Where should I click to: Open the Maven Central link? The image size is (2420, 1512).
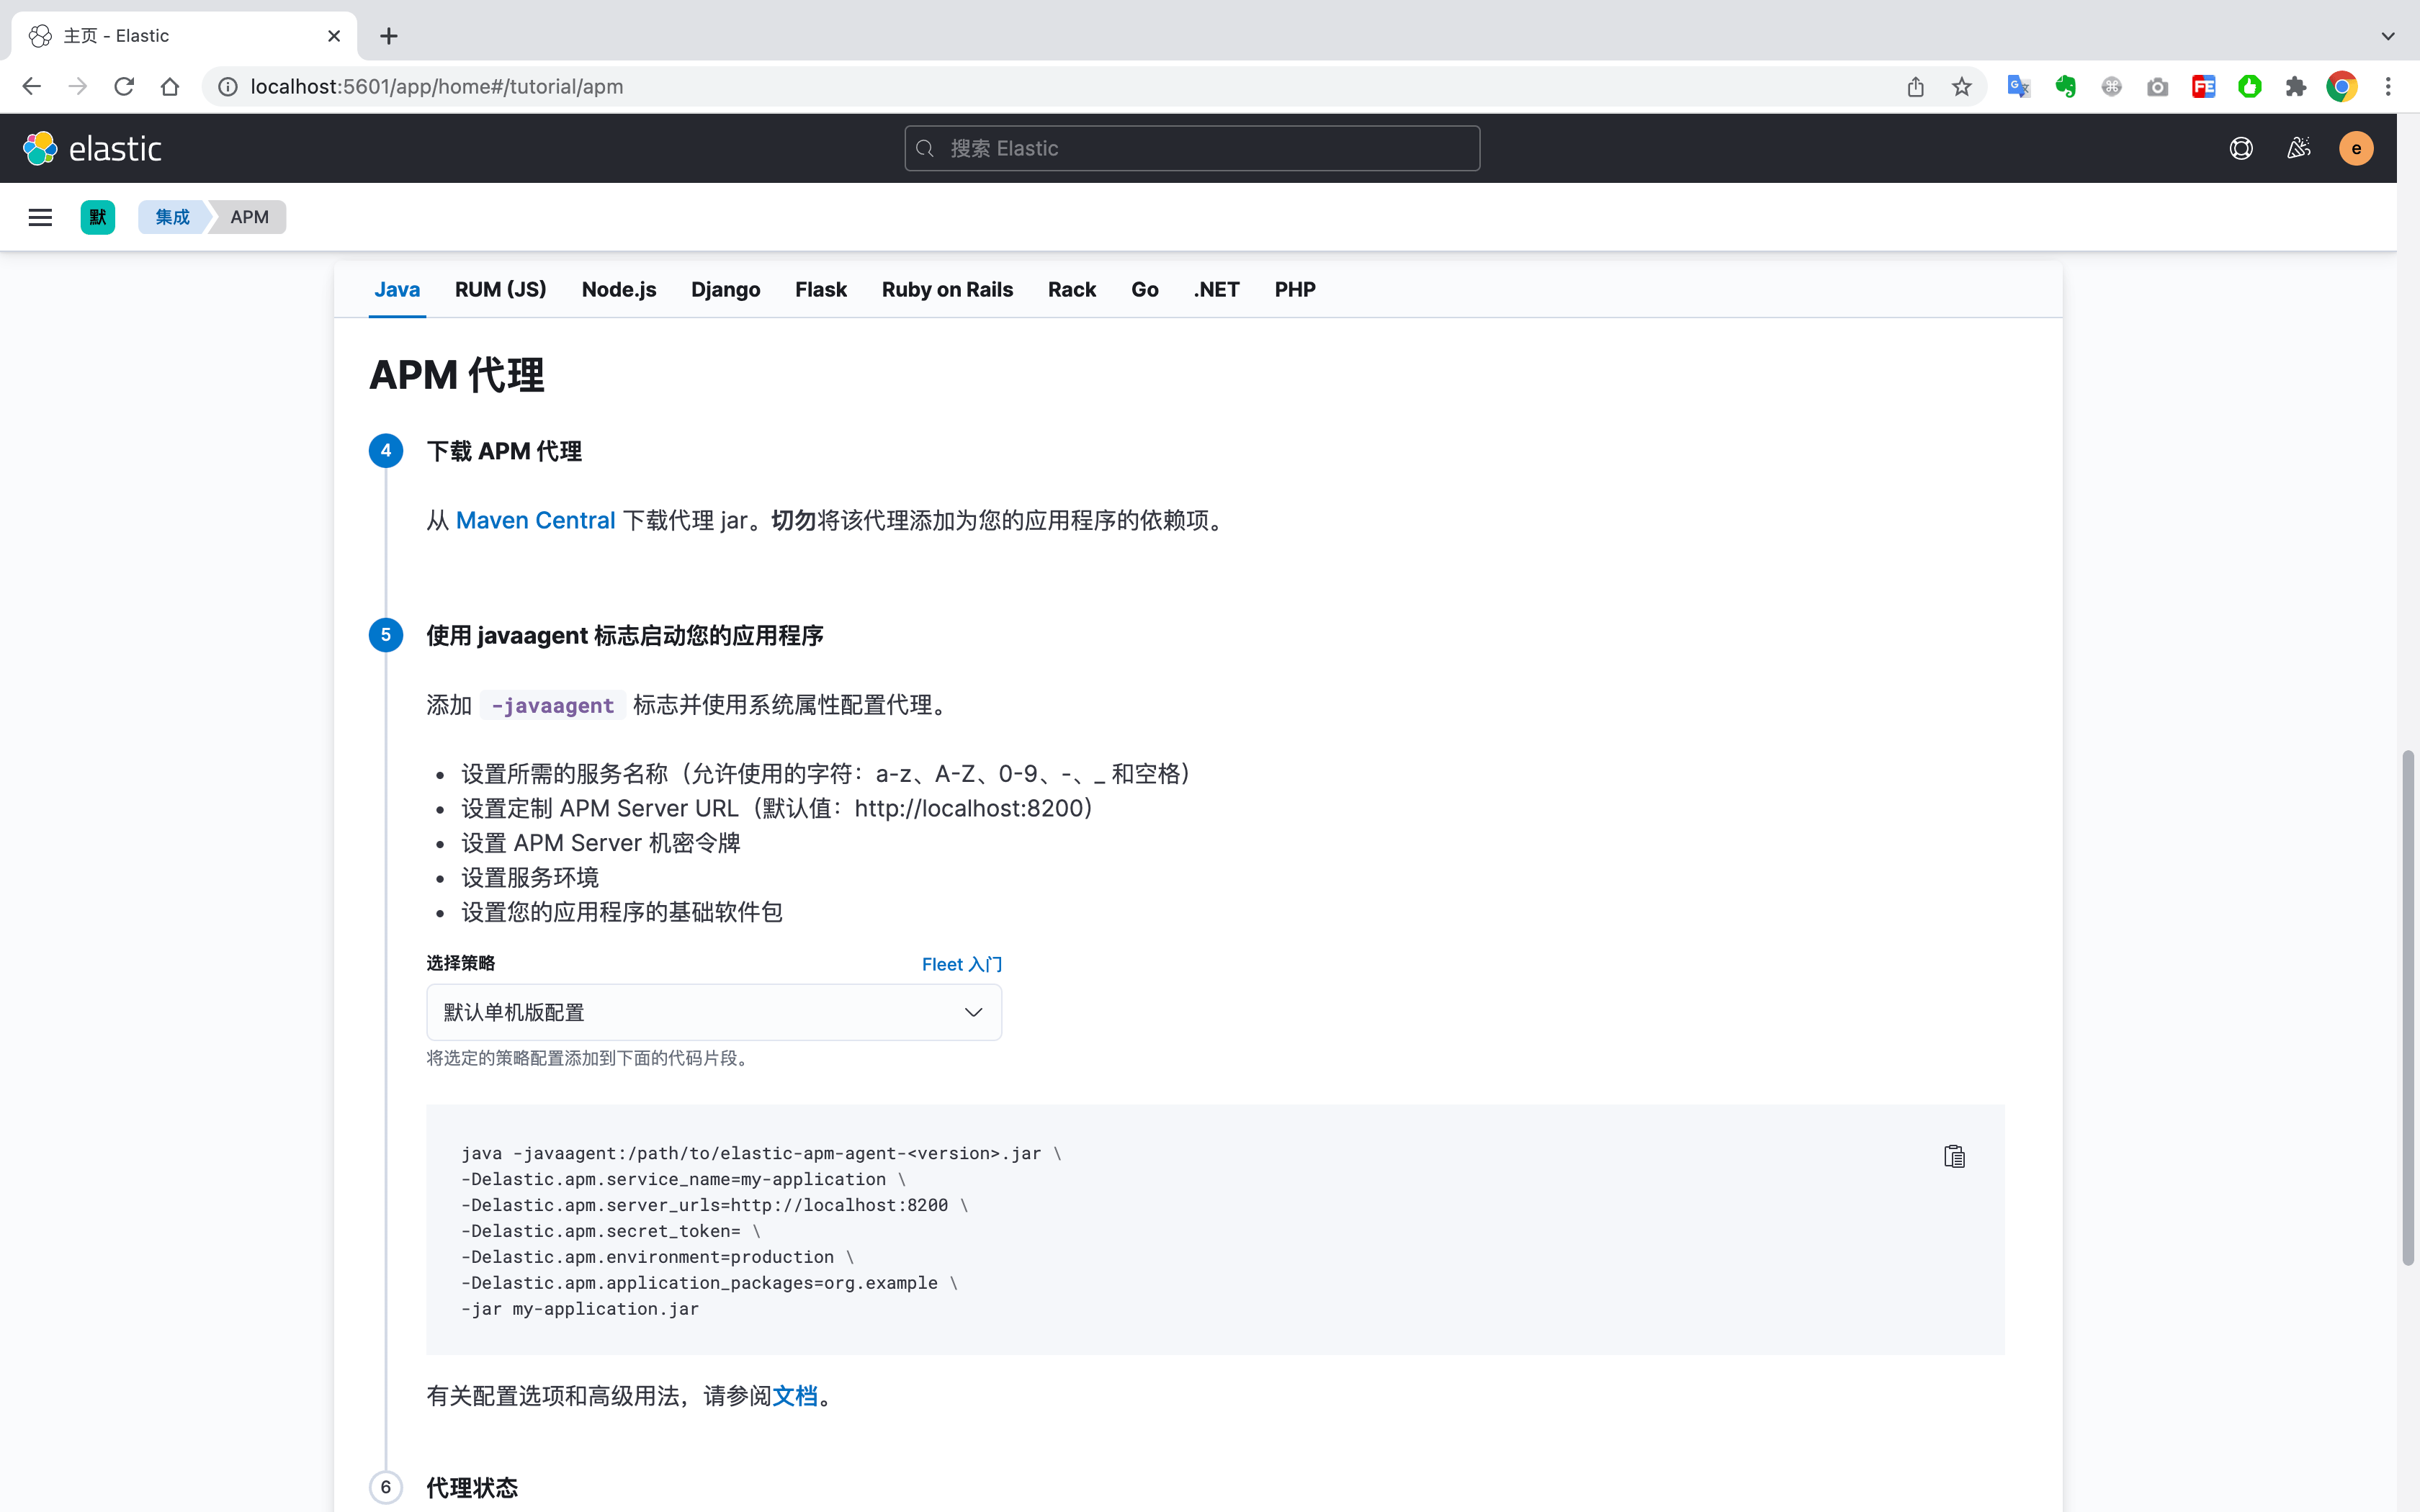click(x=535, y=520)
